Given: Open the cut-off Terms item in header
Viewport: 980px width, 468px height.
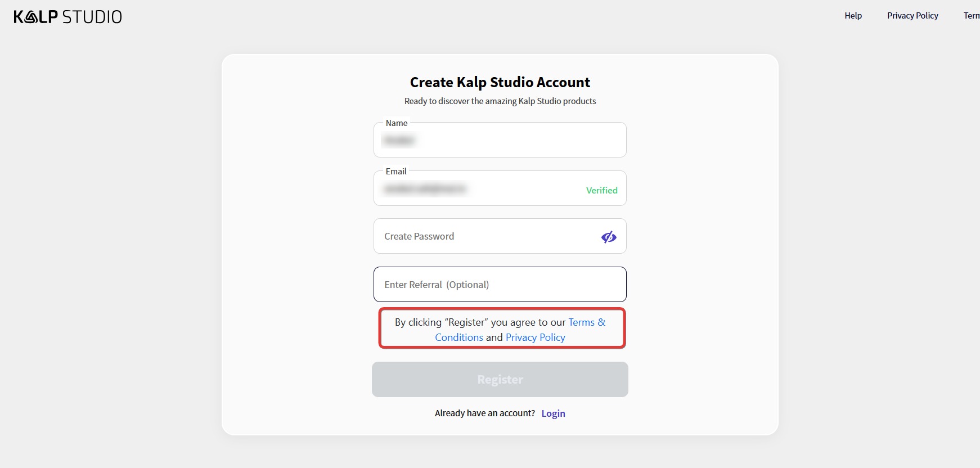Looking at the screenshot, I should [972, 16].
